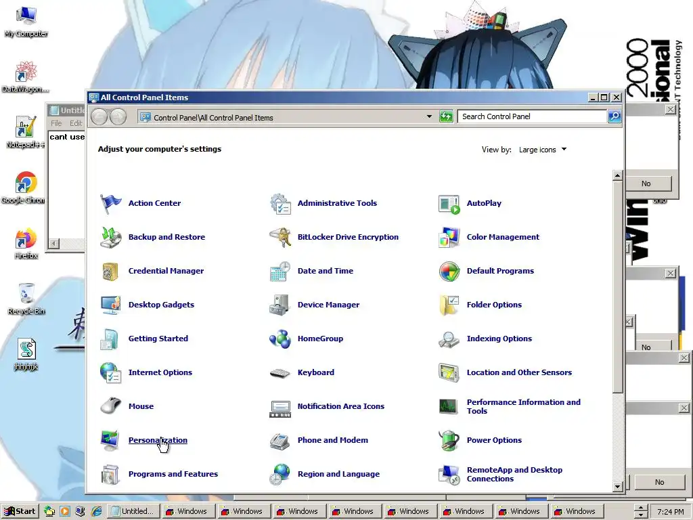Open the AutoPlay icon
This screenshot has width=693, height=520.
point(449,203)
